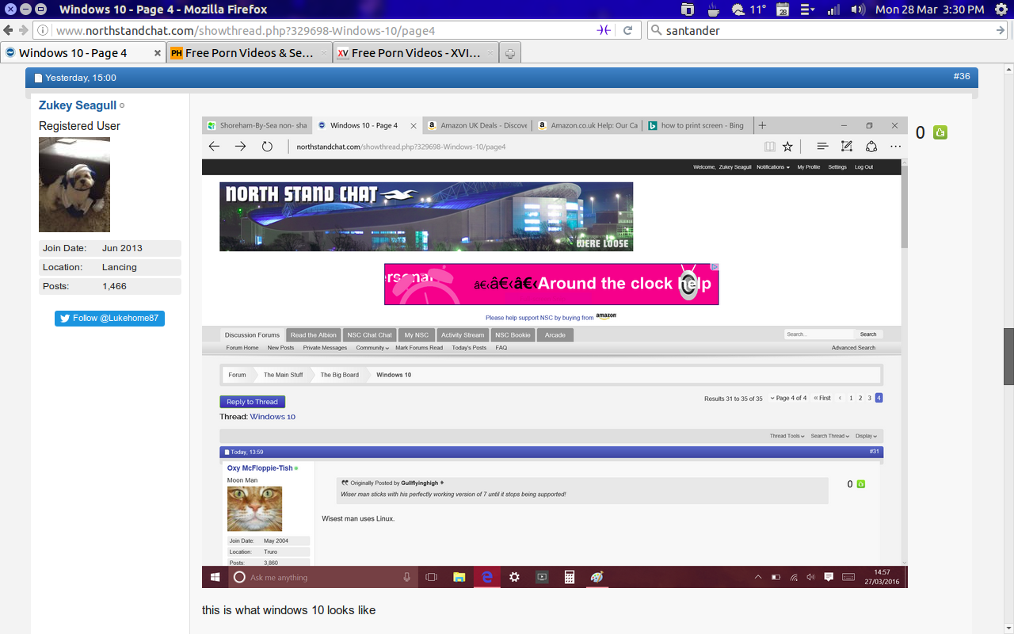1014x634 pixels.
Task: Click Firefox's forward arrow button
Action: (x=23, y=30)
